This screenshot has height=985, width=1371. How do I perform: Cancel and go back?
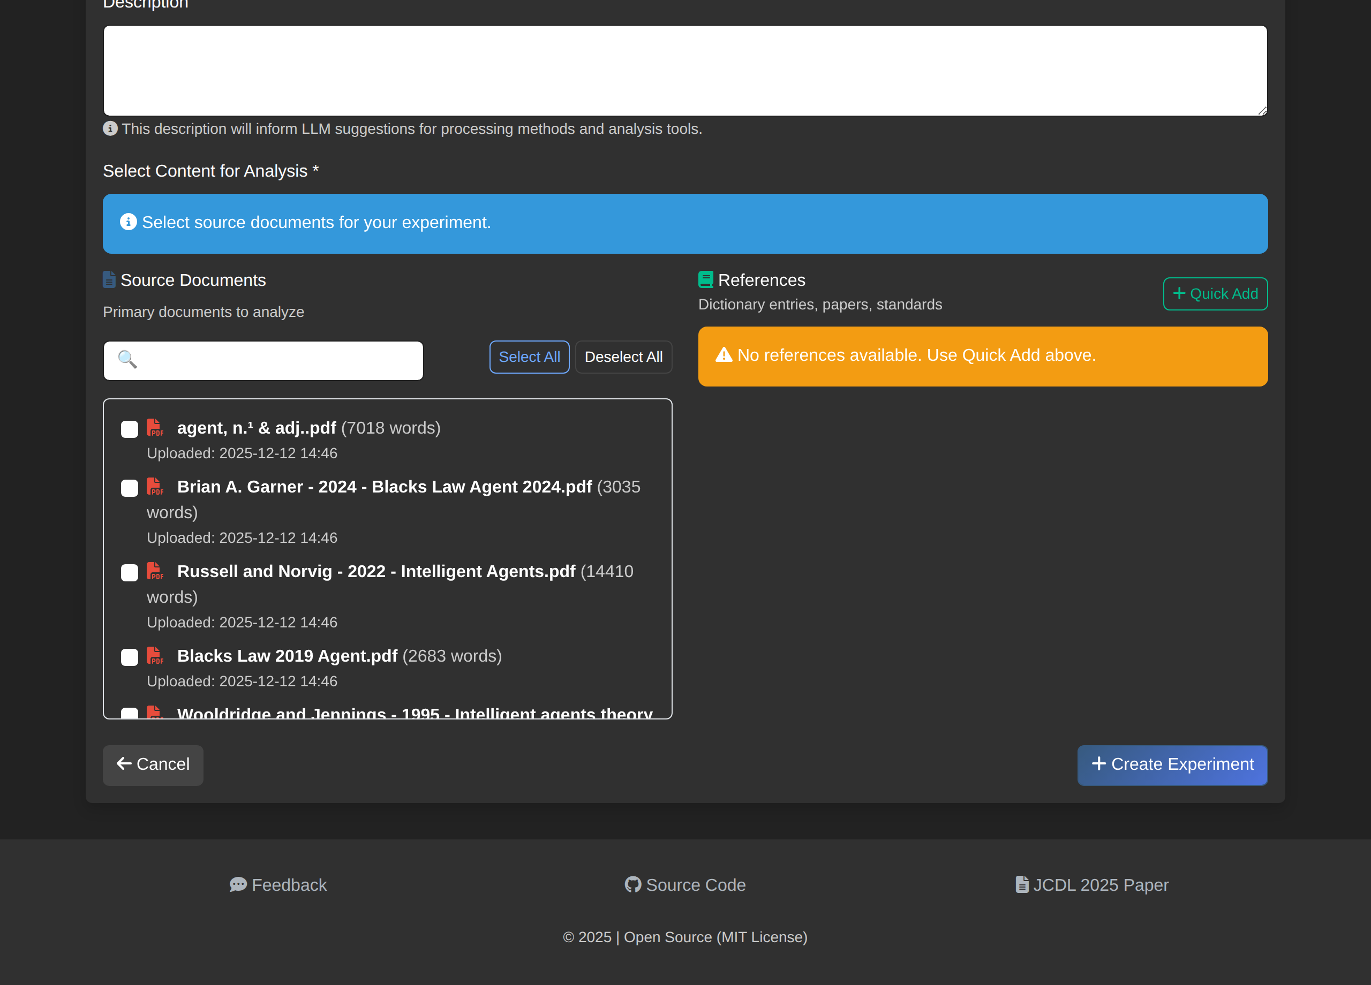point(153,764)
